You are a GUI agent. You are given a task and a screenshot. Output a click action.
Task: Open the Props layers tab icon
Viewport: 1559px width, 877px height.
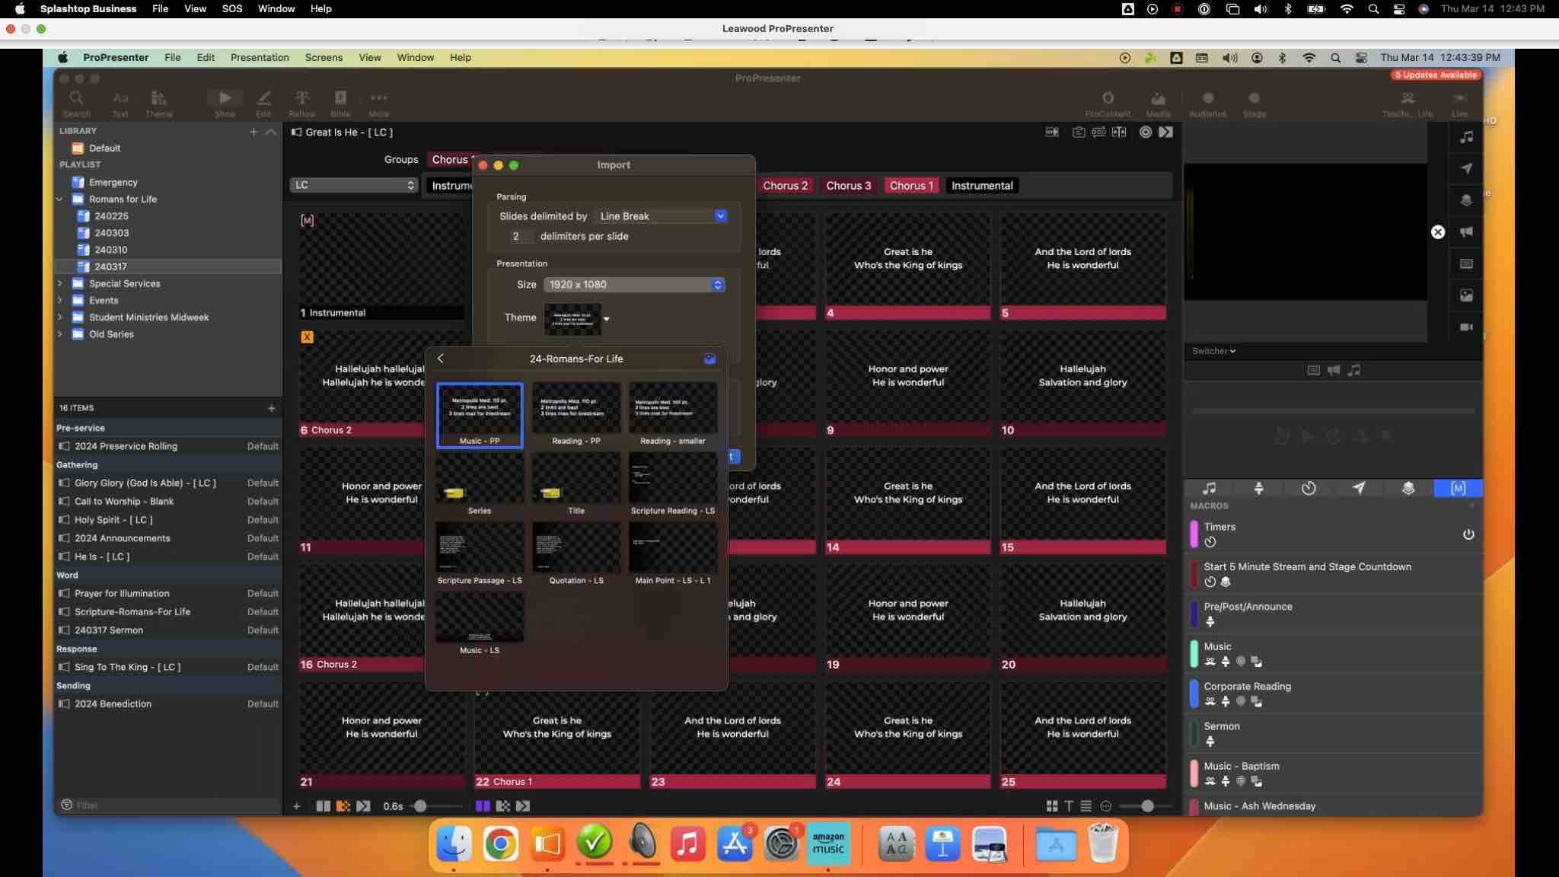1408,488
